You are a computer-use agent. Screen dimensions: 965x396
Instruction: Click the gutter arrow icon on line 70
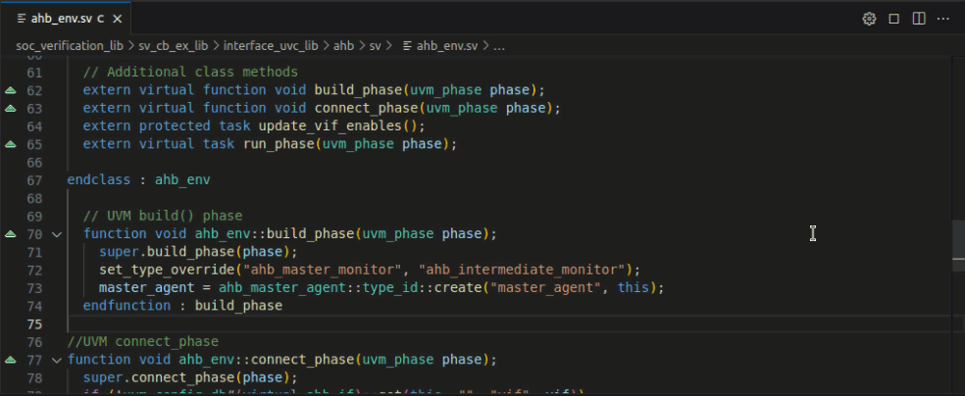11,234
